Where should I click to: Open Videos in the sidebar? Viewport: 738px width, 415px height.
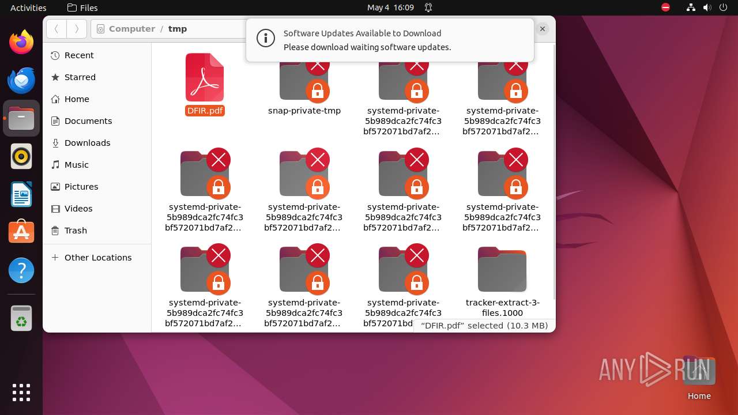pyautogui.click(x=97, y=209)
